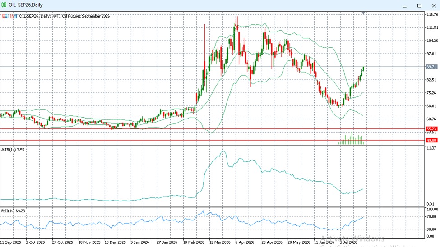Toggle the one-click trading panel icon
The height and width of the screenshot is (247, 440).
14,16
